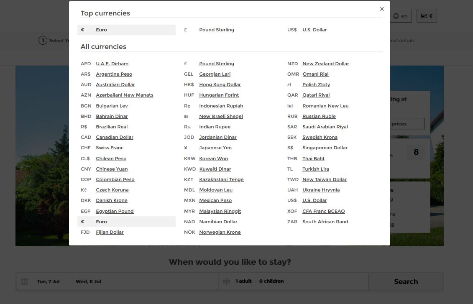Click the calendar icon in date field
The width and height of the screenshot is (473, 304).
click(x=25, y=281)
